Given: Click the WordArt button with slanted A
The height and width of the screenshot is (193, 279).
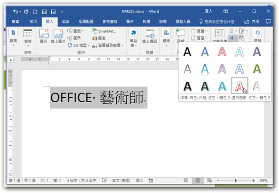Looking at the screenshot, I should [x=233, y=38].
